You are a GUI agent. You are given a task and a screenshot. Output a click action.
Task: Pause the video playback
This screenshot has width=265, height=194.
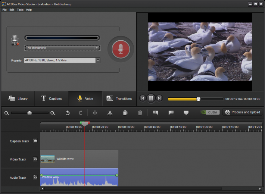coord(151,98)
